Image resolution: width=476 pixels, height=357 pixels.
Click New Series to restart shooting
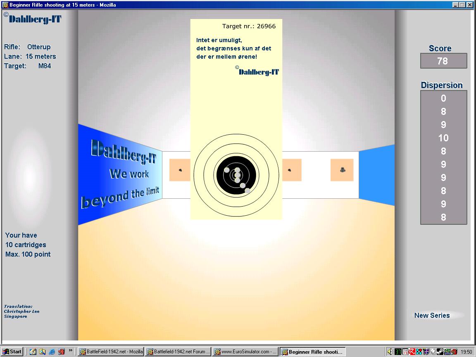(x=432, y=315)
